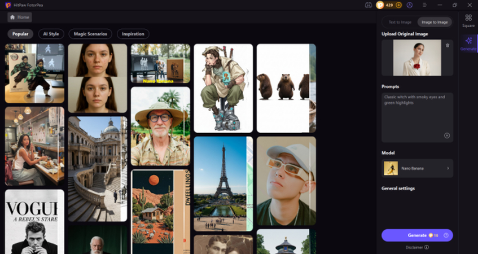Open the user account profile icon
Viewport: 478px width, 254px height.
point(410,5)
